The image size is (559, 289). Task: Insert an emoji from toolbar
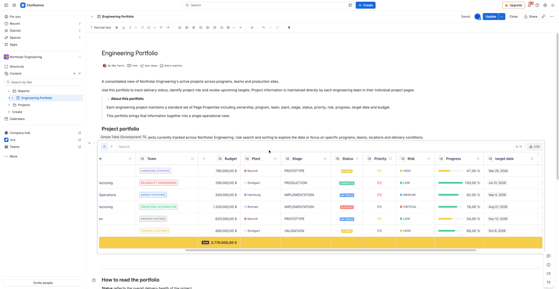(x=201, y=27)
